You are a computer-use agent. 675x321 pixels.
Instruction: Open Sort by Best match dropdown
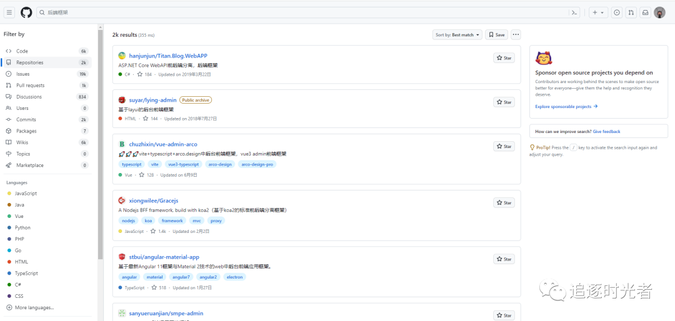(x=457, y=35)
